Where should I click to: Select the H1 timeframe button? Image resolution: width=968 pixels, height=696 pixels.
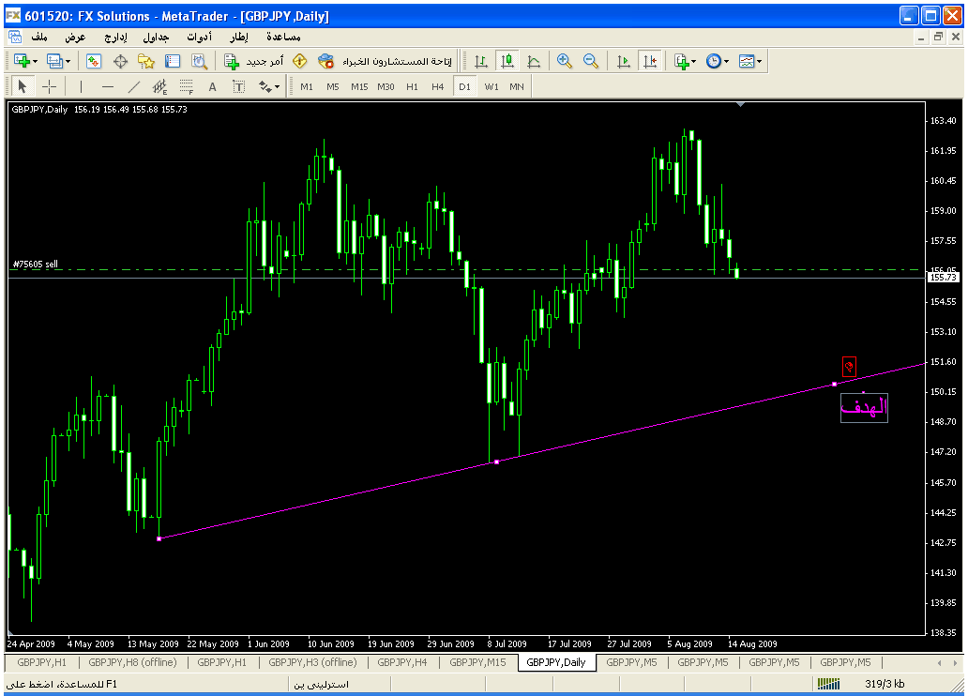(412, 86)
